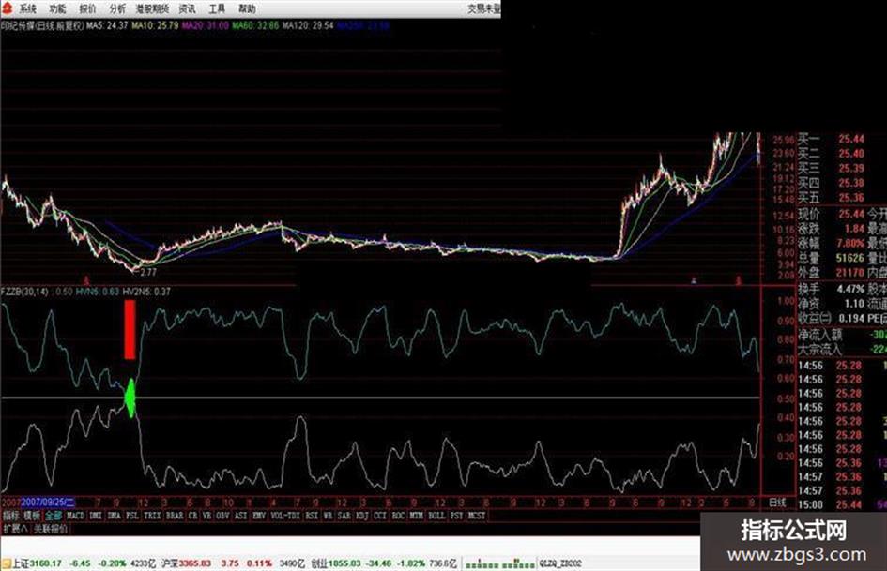Viewport: 887px width, 571px height.
Task: Switch to the PSL indicator
Action: pyautogui.click(x=131, y=516)
